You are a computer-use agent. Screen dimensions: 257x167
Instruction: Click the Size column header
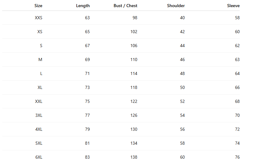(x=38, y=6)
